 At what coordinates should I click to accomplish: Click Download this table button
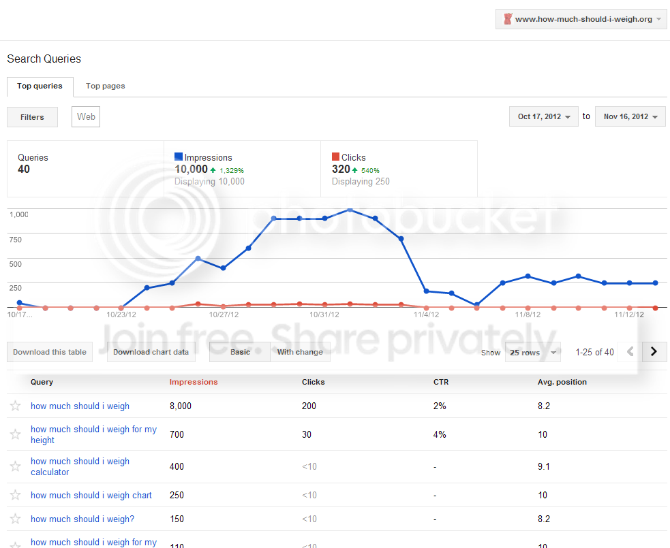click(50, 352)
